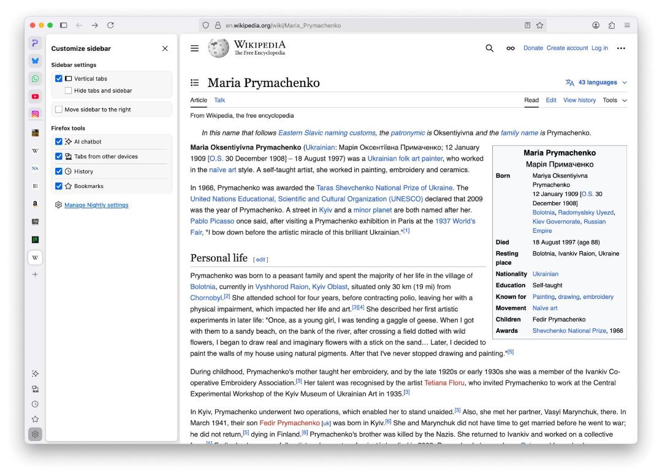Open the Firefox application hamburger menu
Screen dimensions: 662x476
[x=627, y=25]
